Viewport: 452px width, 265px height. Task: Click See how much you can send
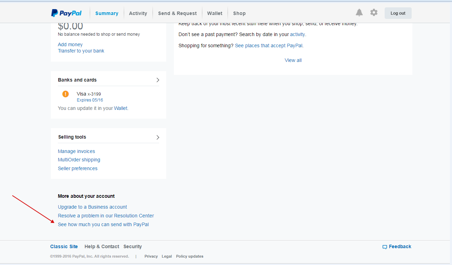click(x=103, y=224)
